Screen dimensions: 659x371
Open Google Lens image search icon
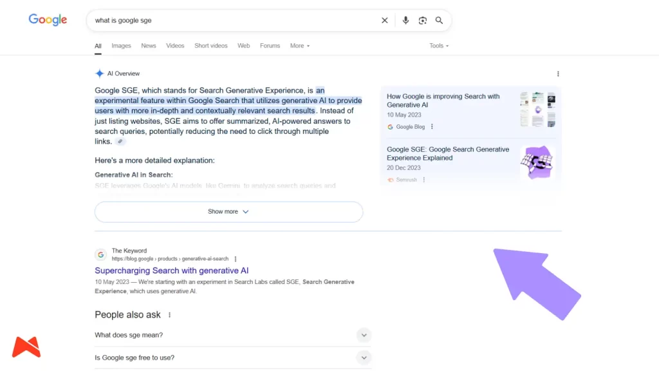click(422, 20)
